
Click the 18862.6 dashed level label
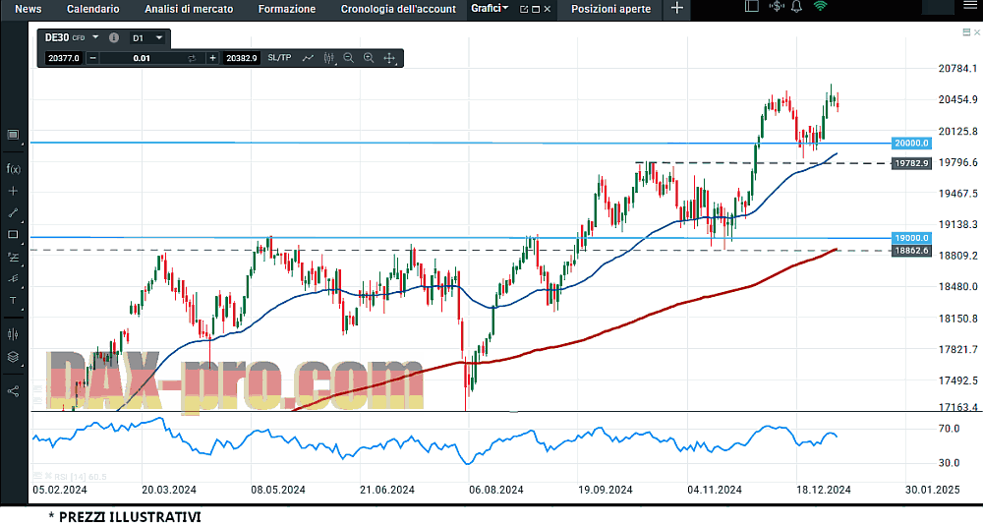(911, 251)
